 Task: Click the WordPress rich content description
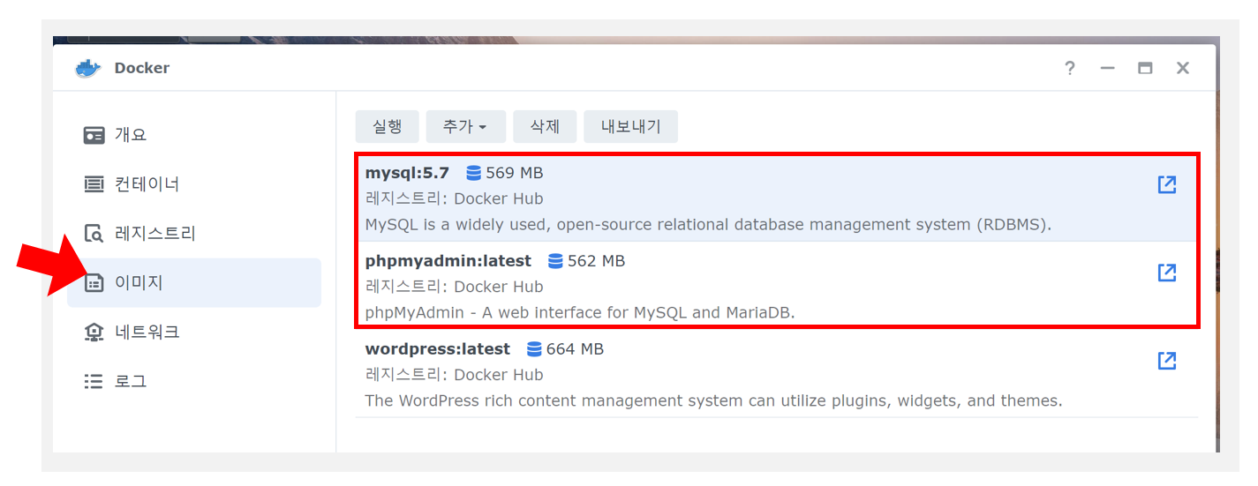(x=713, y=401)
